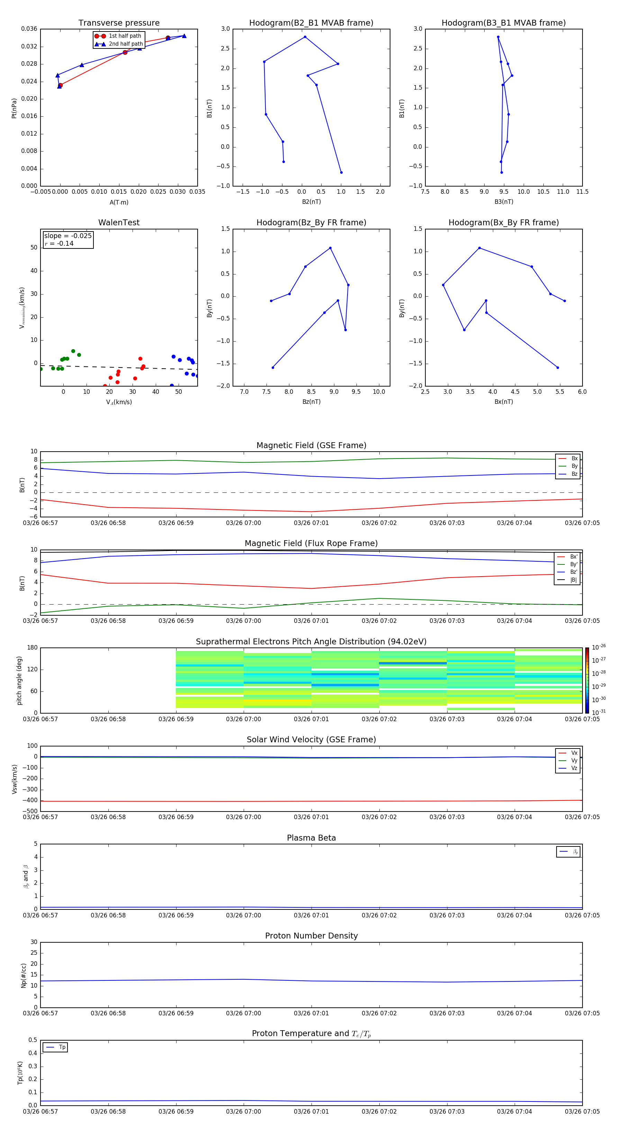Click the "Proton Number Density" title
This screenshot has height=1142, width=623.
pos(311,936)
